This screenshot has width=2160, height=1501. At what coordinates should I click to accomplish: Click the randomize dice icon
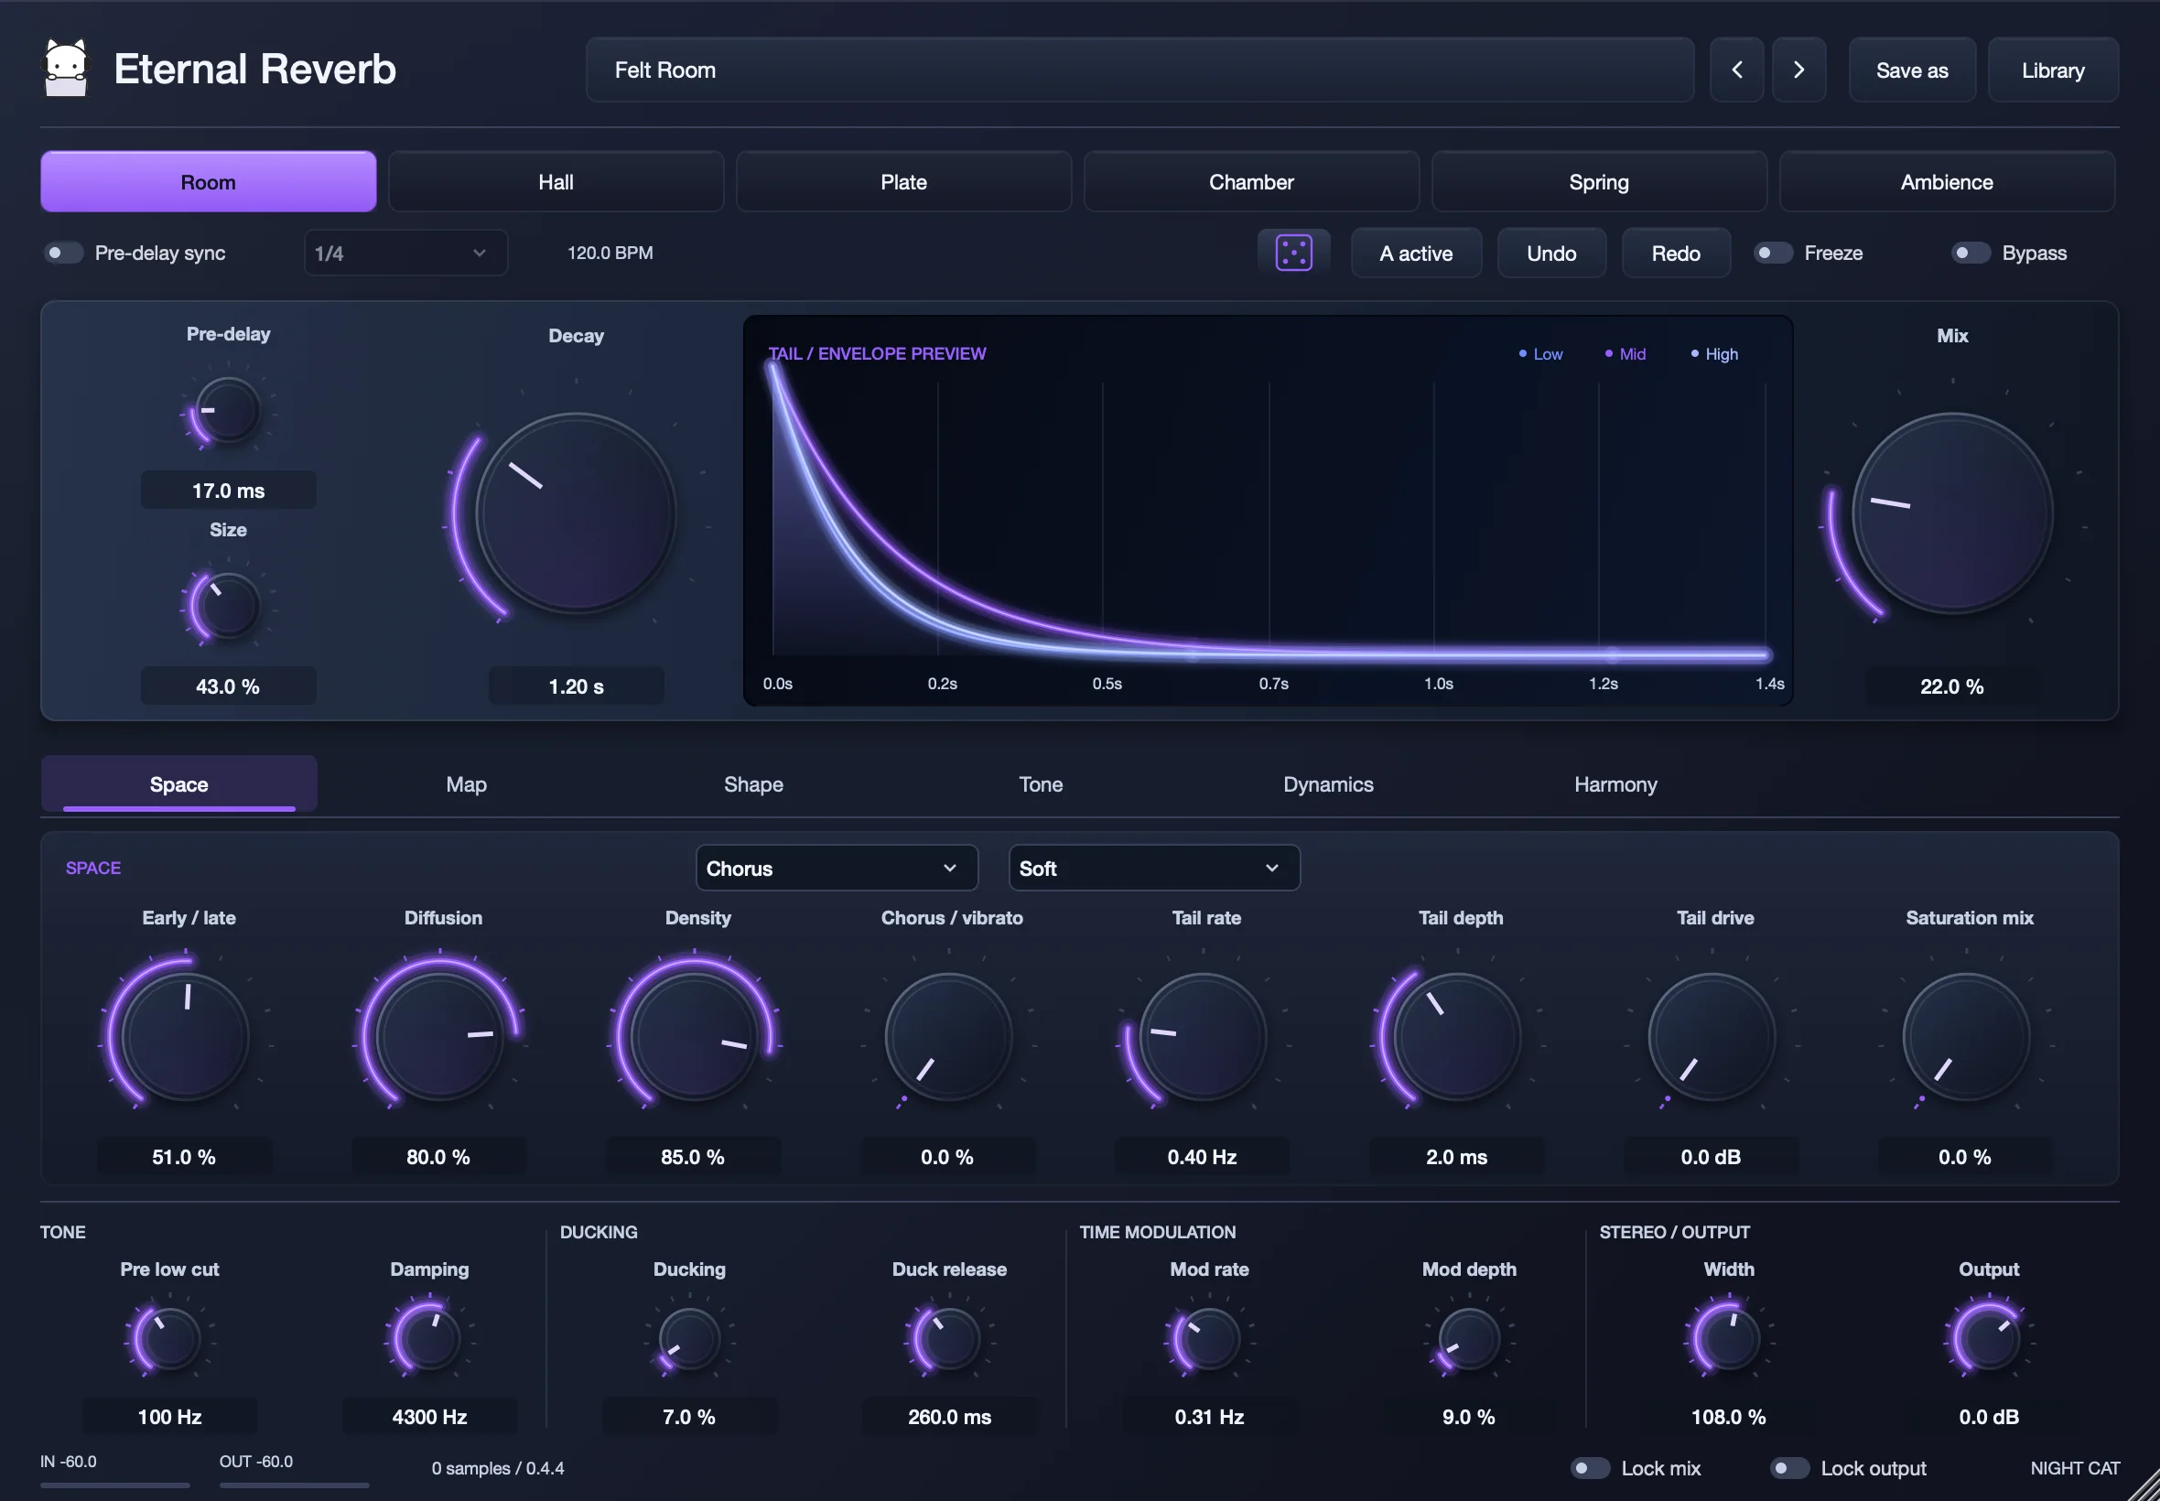tap(1293, 253)
